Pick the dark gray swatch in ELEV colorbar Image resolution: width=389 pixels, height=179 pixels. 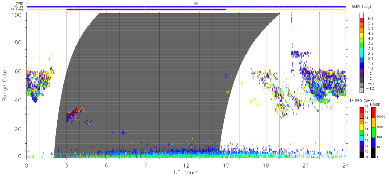pyautogui.click(x=362, y=81)
